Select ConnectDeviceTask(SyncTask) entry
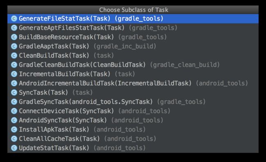Image resolution: width=266 pixels, height=162 pixels. (133, 111)
